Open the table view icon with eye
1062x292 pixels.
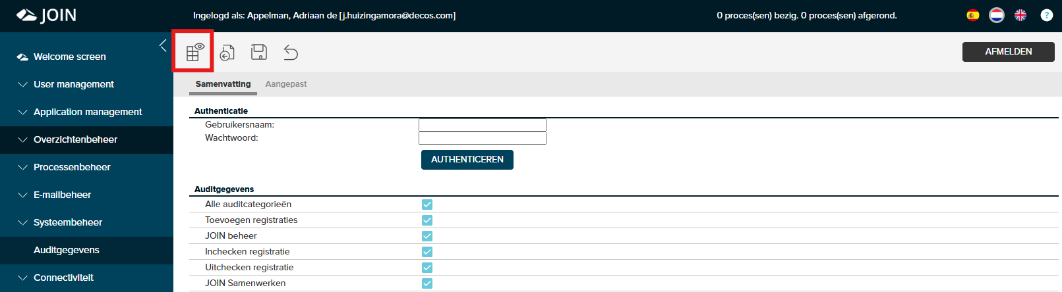click(x=194, y=52)
